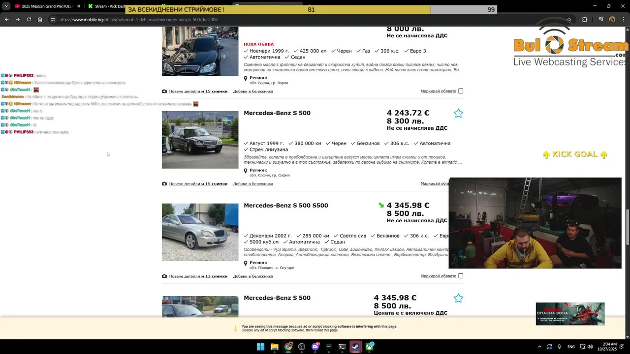Viewport: 630px width, 354px height.
Task: Open the Mercedes-Benz S 500 S500 listing title
Action: (x=286, y=206)
